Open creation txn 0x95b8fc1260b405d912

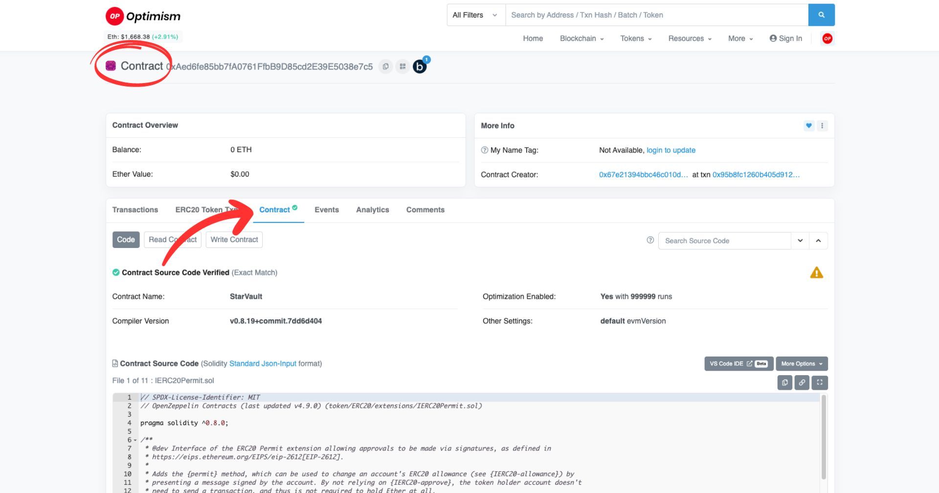756,175
